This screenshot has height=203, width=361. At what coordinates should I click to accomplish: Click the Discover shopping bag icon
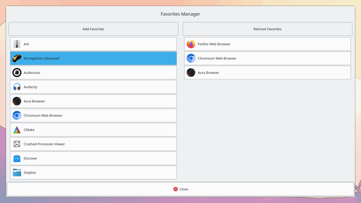coord(17,158)
